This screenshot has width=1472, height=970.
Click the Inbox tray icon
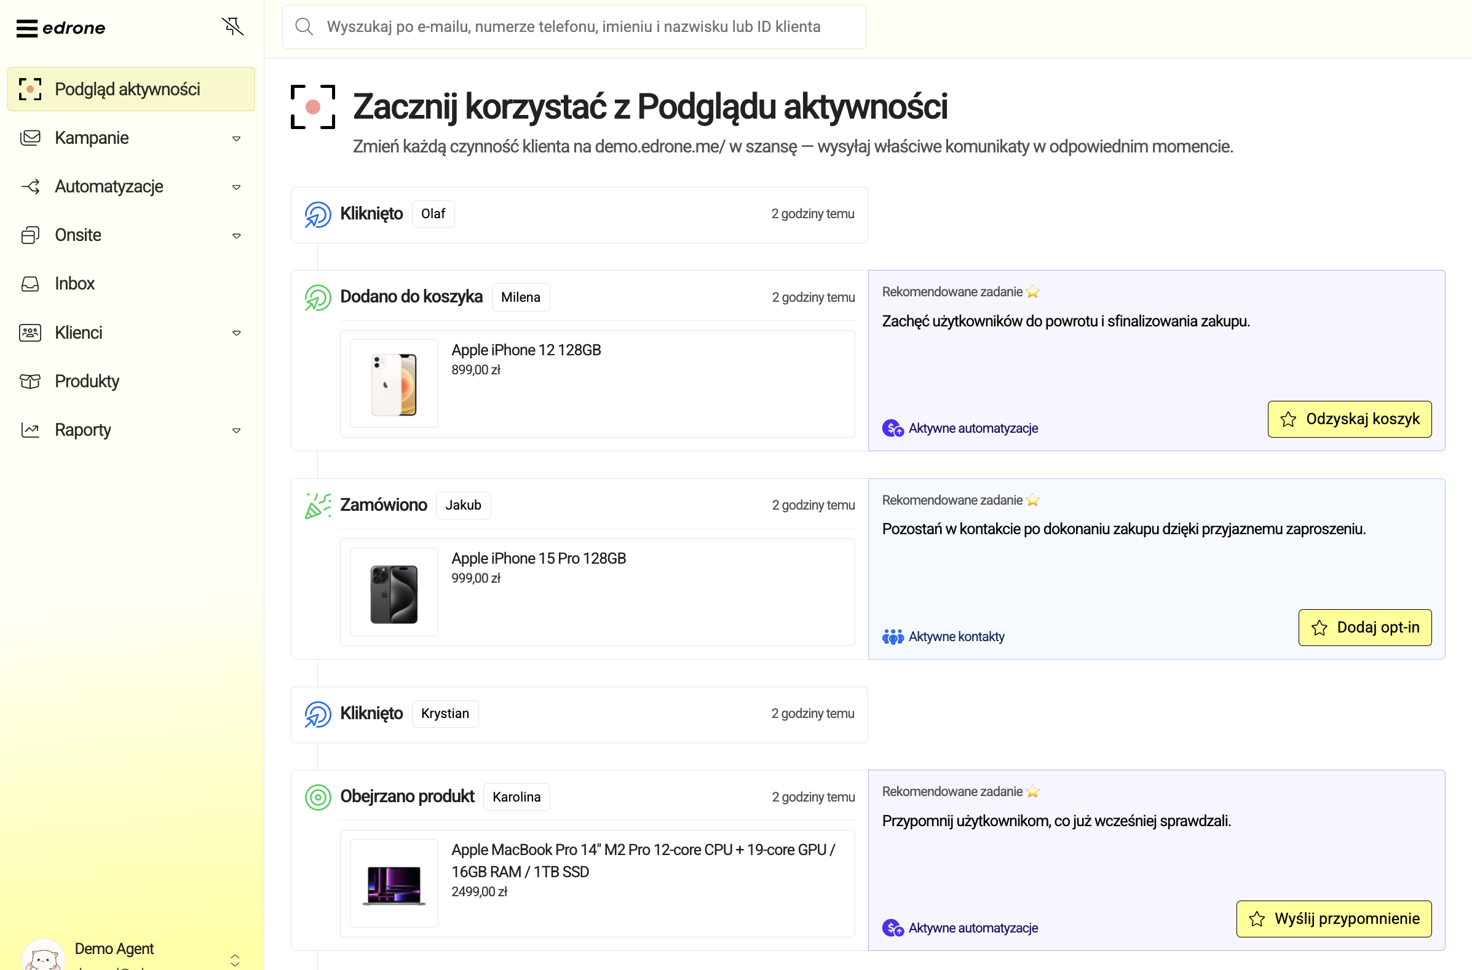pos(30,283)
